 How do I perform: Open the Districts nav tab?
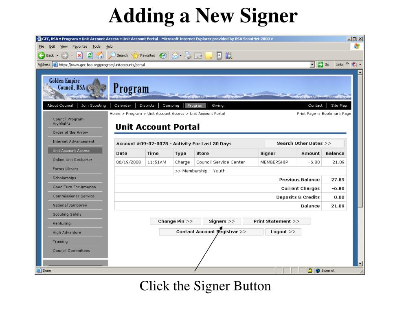coord(147,106)
